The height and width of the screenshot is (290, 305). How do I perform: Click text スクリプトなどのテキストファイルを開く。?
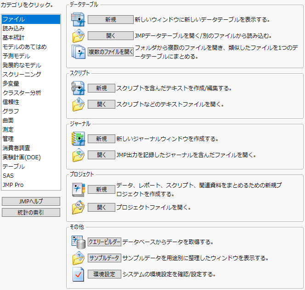click(x=170, y=104)
